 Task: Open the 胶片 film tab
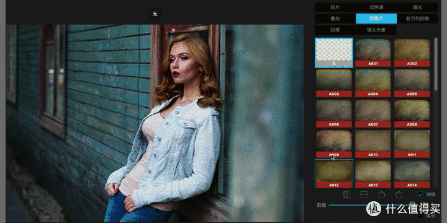tap(335, 7)
